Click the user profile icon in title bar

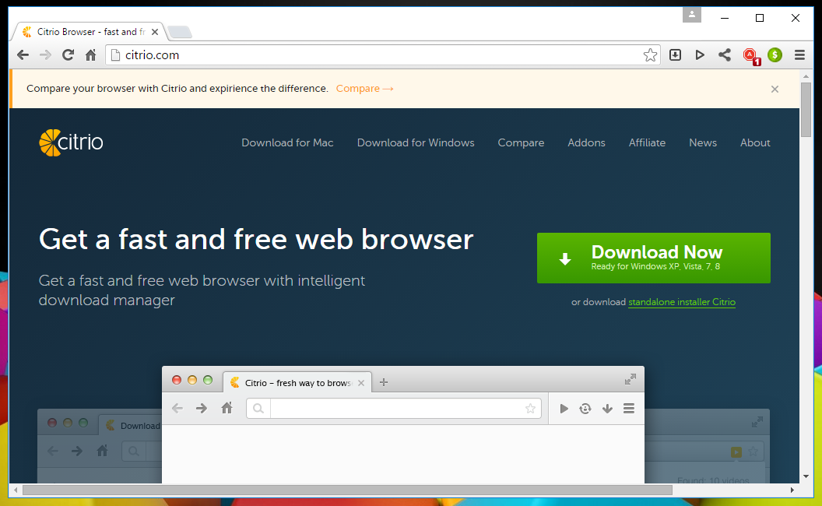pyautogui.click(x=691, y=15)
